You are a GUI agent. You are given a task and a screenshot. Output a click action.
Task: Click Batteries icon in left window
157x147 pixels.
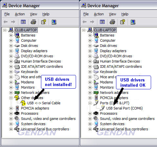click(x=17, y=35)
